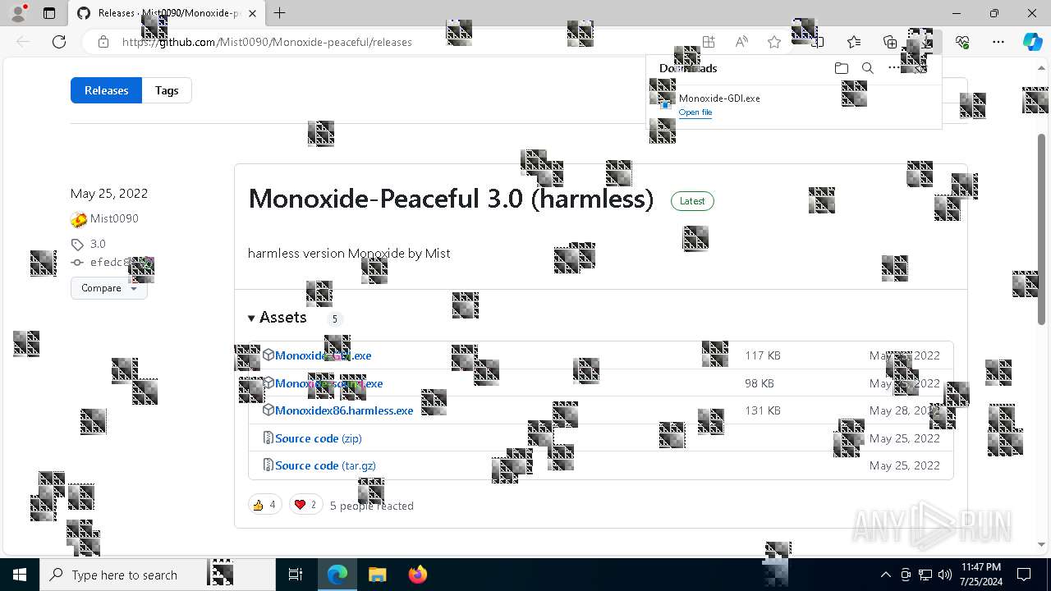Screen dimensions: 1051x591
Task: Add this page to favorites star
Action: click(x=773, y=42)
